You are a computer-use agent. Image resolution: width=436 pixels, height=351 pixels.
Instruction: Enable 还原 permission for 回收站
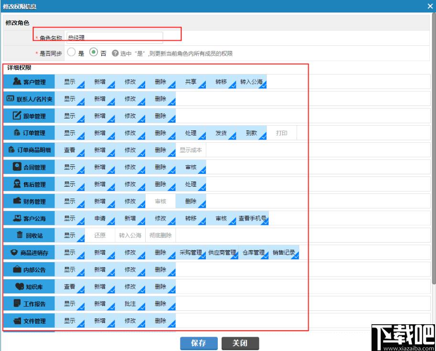(100, 235)
